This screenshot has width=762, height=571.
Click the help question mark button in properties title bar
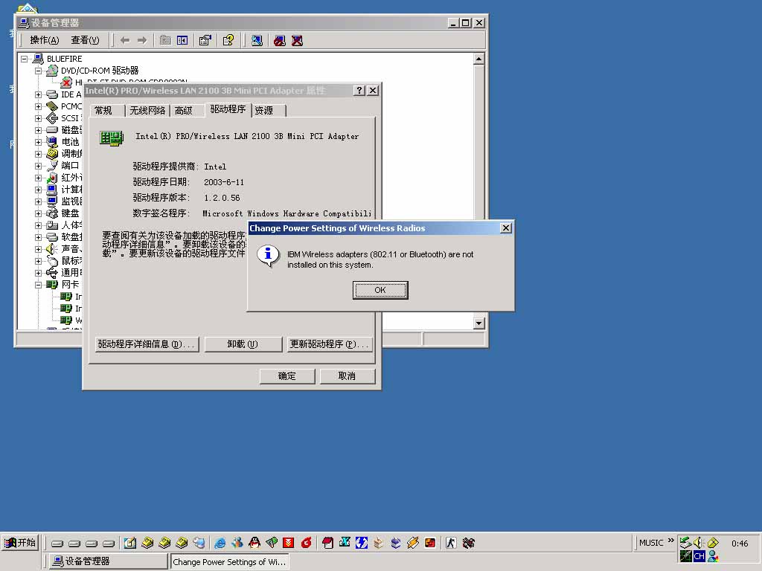point(359,90)
